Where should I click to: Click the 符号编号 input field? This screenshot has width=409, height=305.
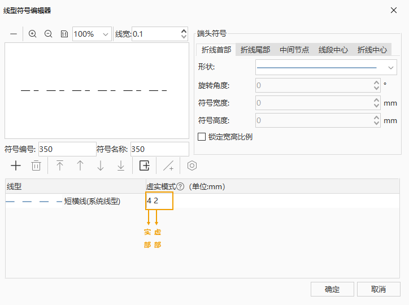pos(67,149)
